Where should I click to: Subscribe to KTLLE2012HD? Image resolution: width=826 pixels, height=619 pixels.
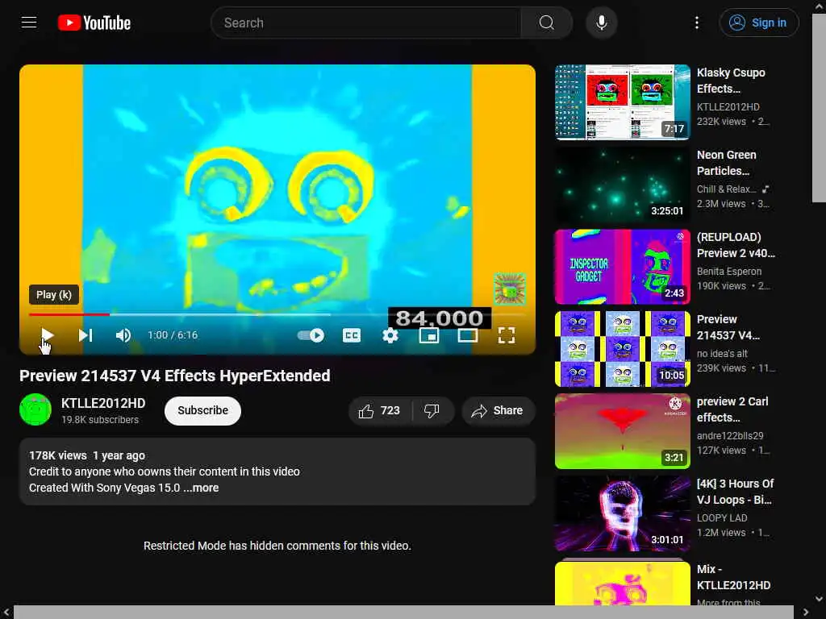tap(202, 410)
